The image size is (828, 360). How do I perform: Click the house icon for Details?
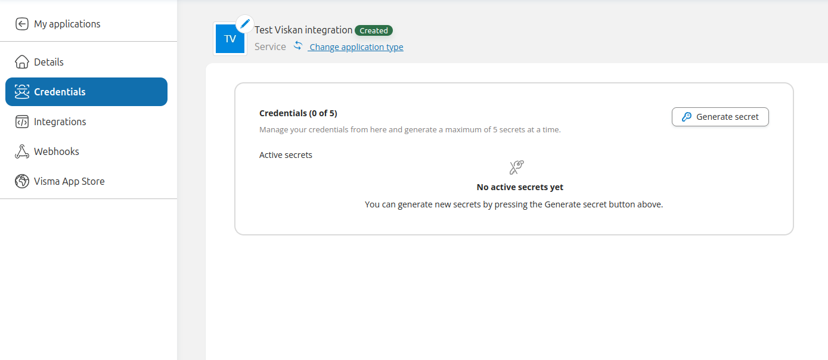(21, 62)
